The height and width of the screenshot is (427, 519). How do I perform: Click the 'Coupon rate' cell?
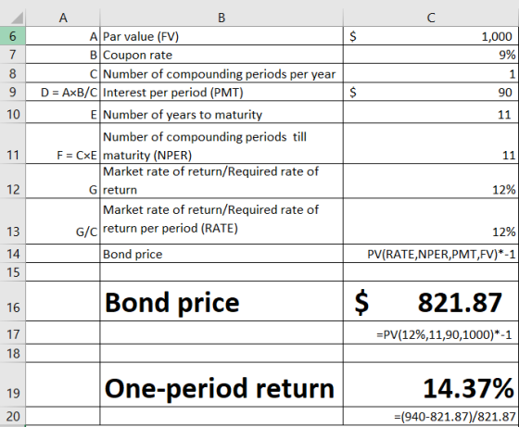click(222, 55)
